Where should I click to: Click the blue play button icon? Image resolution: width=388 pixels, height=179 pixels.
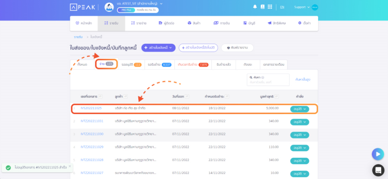point(378,154)
